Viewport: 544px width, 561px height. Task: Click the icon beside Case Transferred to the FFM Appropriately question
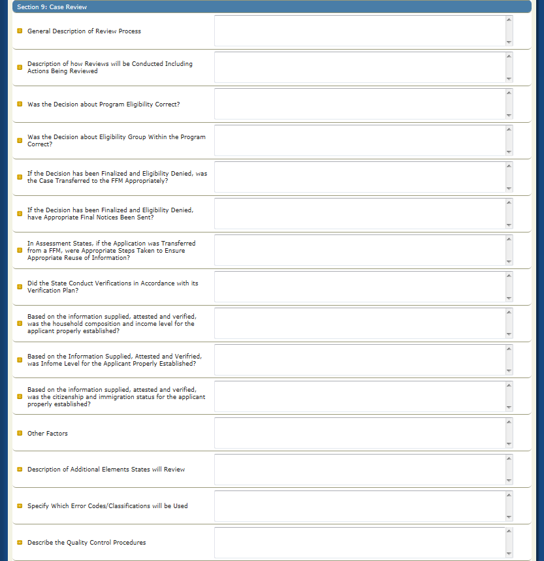[20, 177]
